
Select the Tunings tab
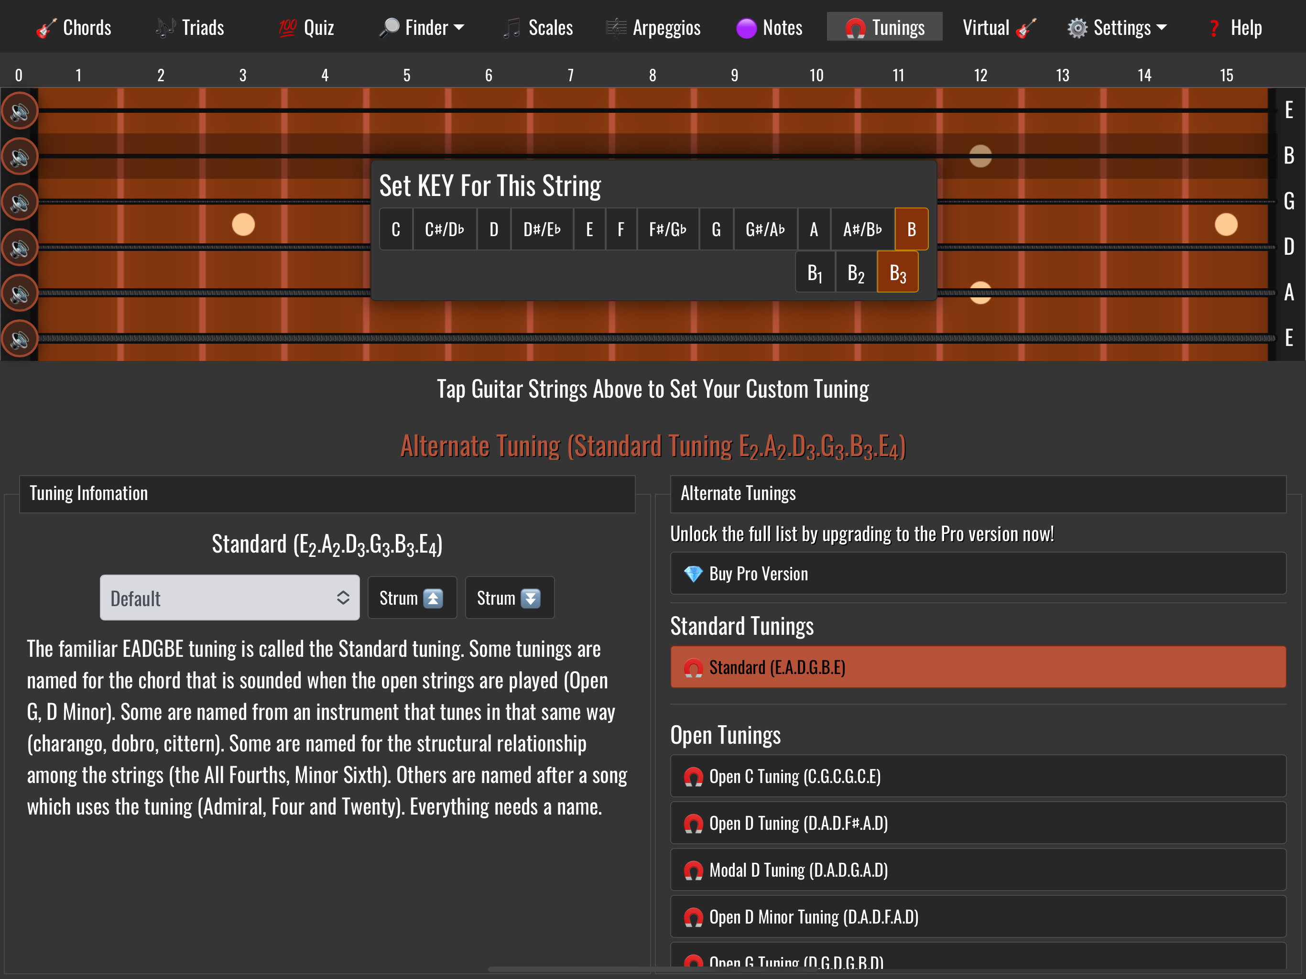884,27
